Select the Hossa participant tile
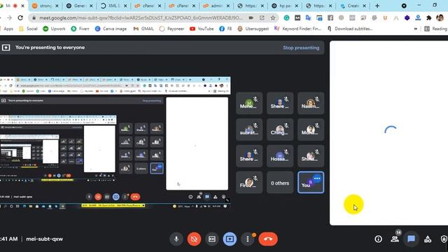Image resolution: width=448 pixels, height=252 pixels. (x=280, y=156)
